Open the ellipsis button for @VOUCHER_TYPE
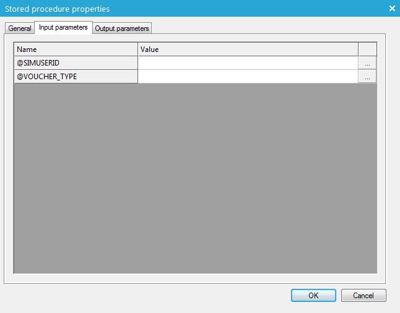Screen dimensions: 400x313 pyautogui.click(x=367, y=77)
